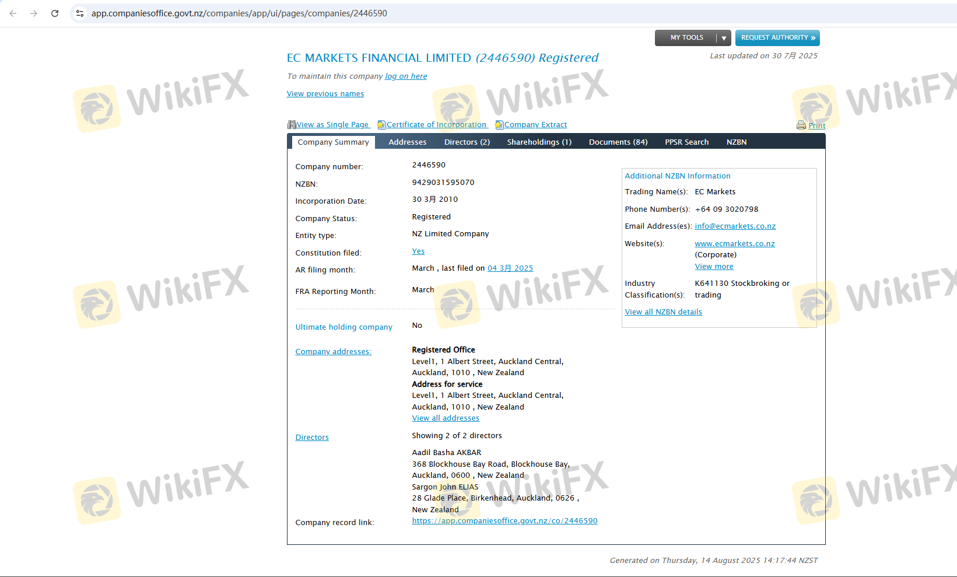Open the View all addresses link
Viewport: 957px width, 577px height.
click(445, 418)
